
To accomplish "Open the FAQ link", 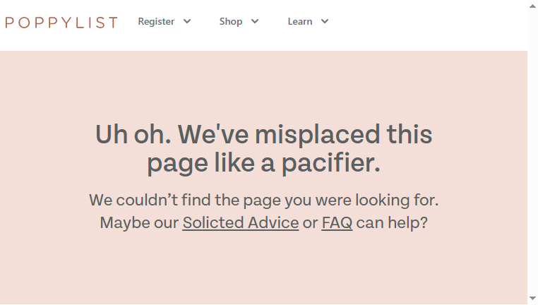I will pos(337,222).
